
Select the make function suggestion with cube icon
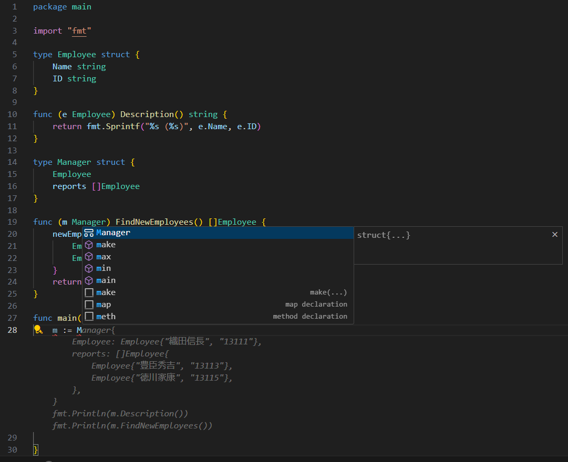[106, 245]
